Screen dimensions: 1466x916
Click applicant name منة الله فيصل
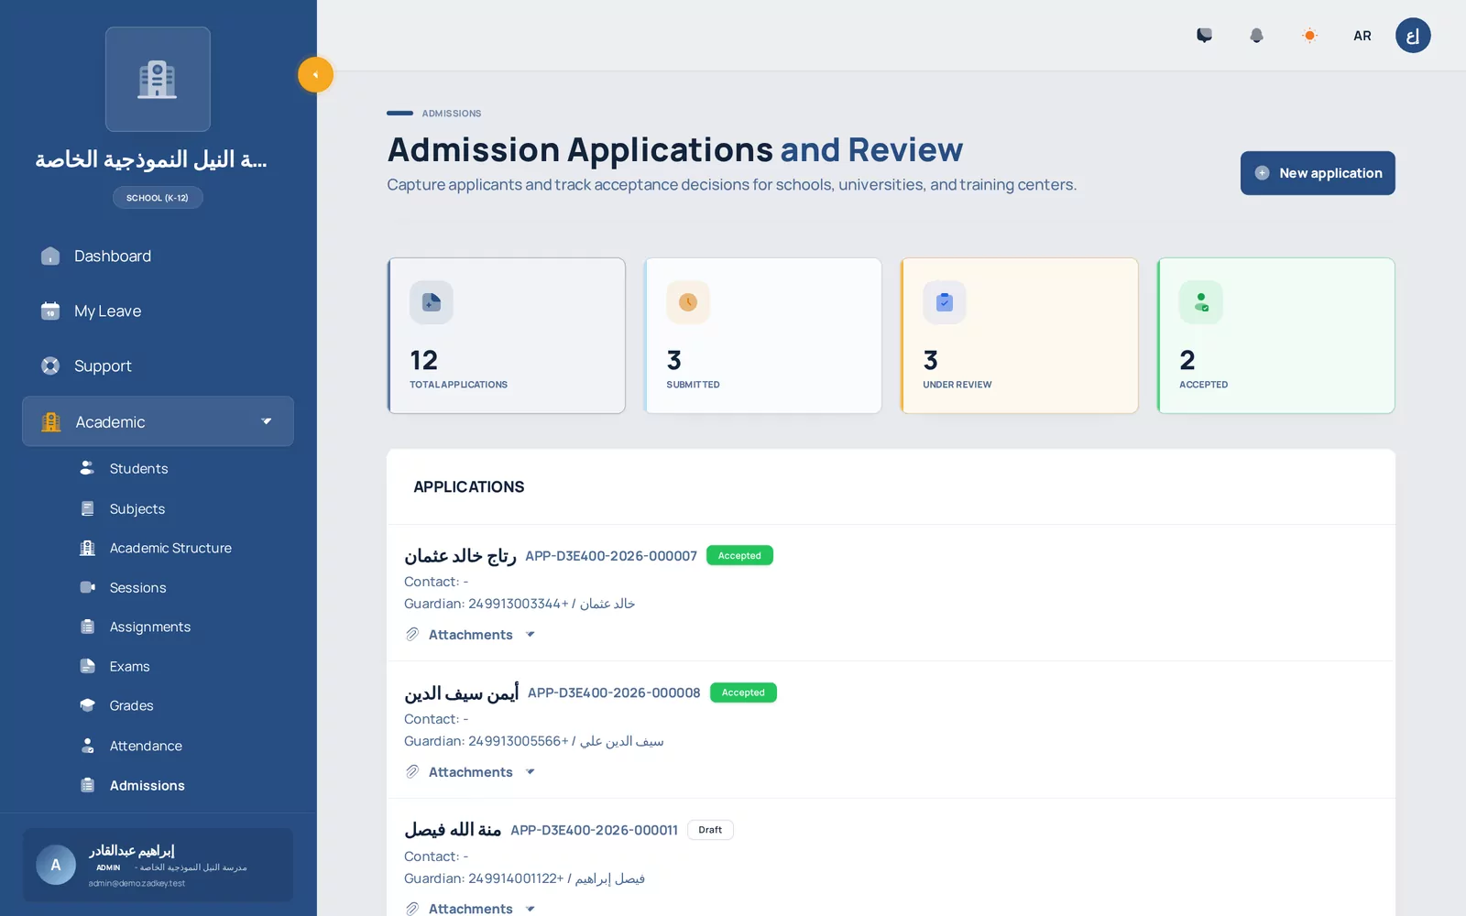[453, 831]
